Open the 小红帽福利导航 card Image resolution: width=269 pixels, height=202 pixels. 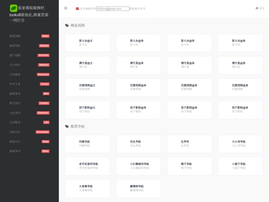tap(138, 166)
